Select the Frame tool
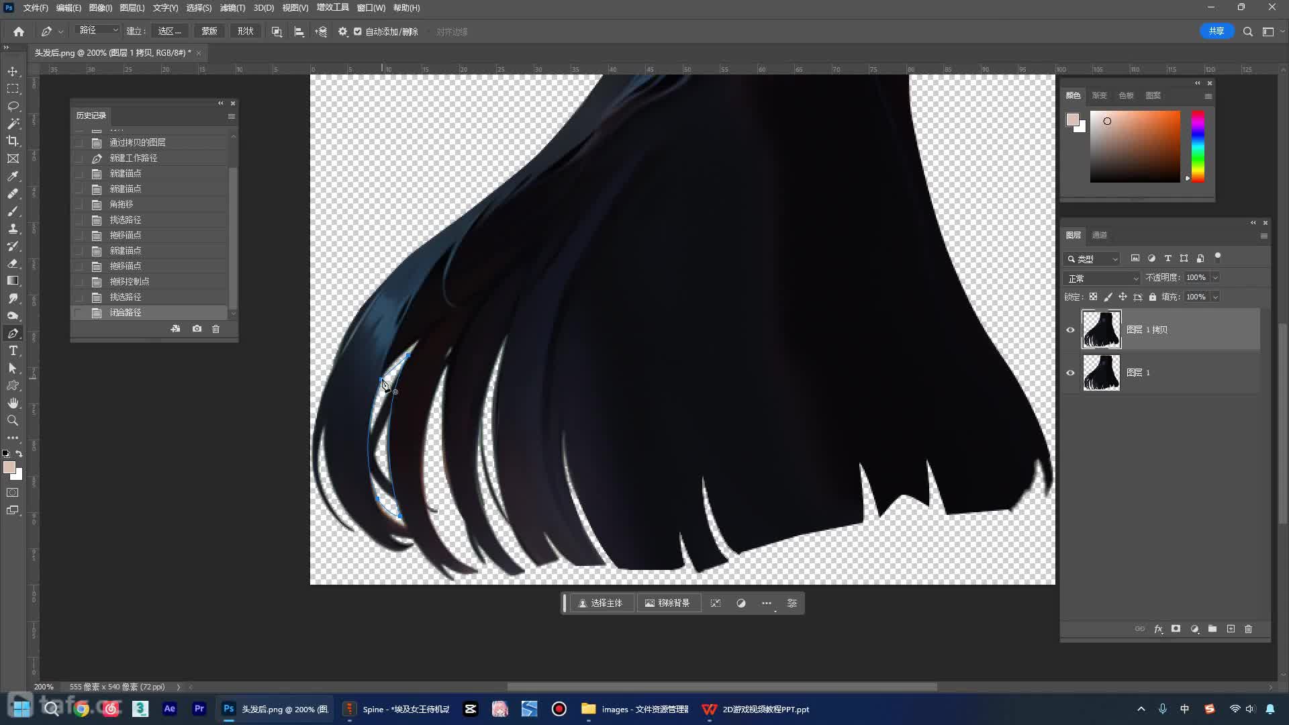The height and width of the screenshot is (725, 1289). pyautogui.click(x=13, y=158)
